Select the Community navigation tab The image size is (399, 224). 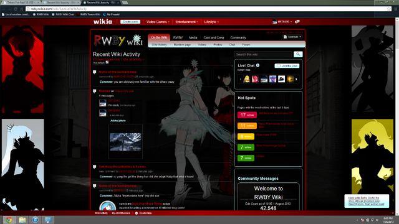238,37
